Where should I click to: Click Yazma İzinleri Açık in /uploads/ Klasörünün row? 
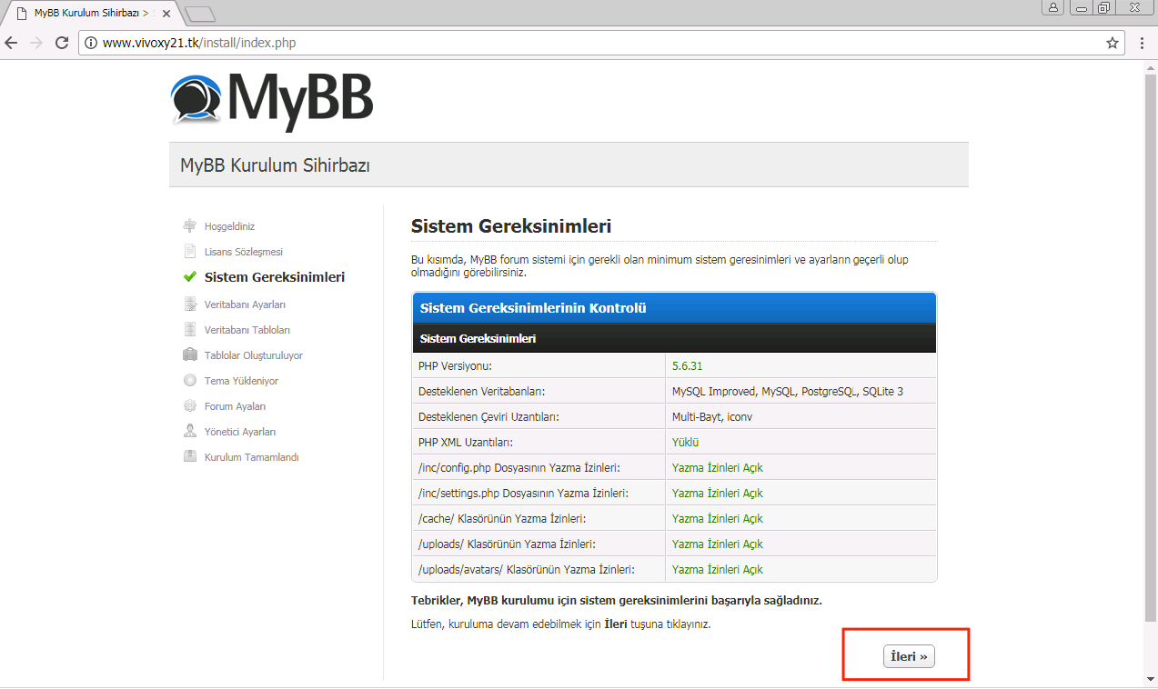[718, 544]
